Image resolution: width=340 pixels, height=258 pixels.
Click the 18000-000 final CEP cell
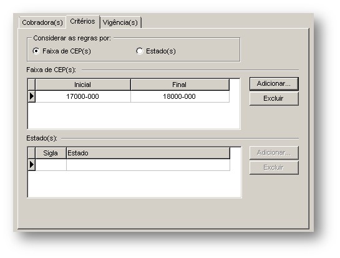click(180, 96)
